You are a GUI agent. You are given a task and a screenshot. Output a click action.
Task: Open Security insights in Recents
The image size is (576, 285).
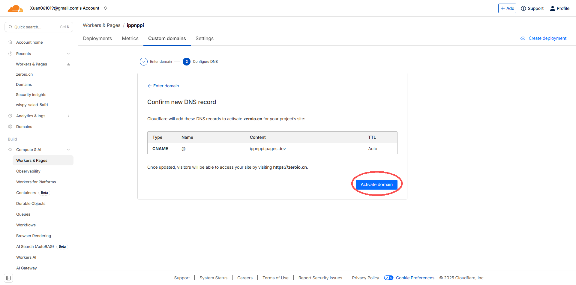pyautogui.click(x=31, y=95)
